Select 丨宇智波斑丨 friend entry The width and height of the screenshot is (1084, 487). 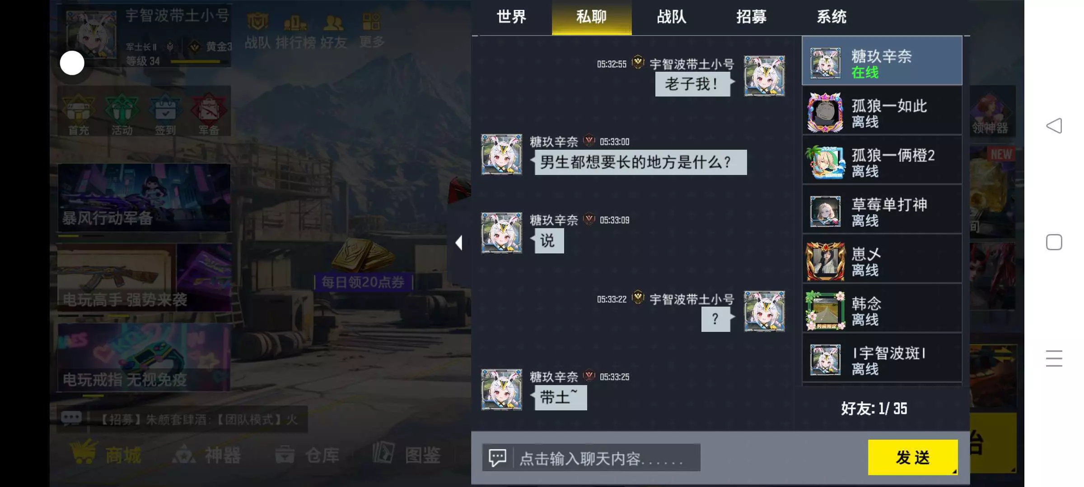coord(882,360)
